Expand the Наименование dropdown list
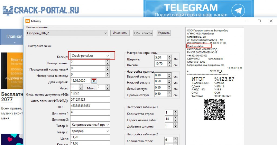The width and height of the screenshot is (277, 145). click(x=105, y=33)
